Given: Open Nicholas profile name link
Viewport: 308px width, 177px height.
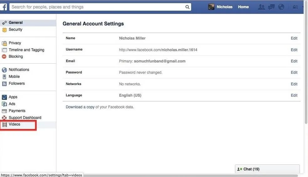Looking at the screenshot, I should click(x=225, y=7).
